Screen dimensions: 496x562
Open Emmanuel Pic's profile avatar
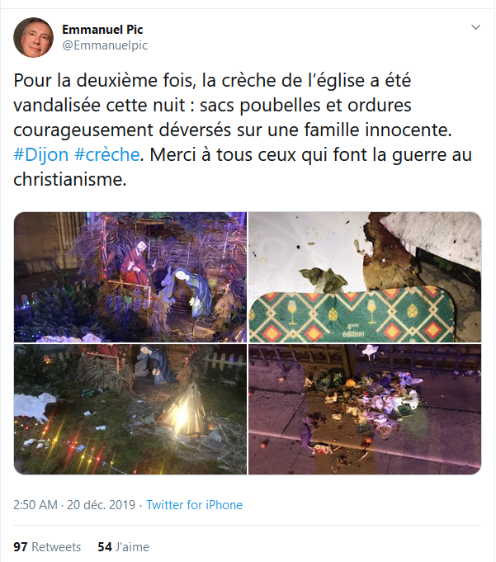[x=33, y=37]
